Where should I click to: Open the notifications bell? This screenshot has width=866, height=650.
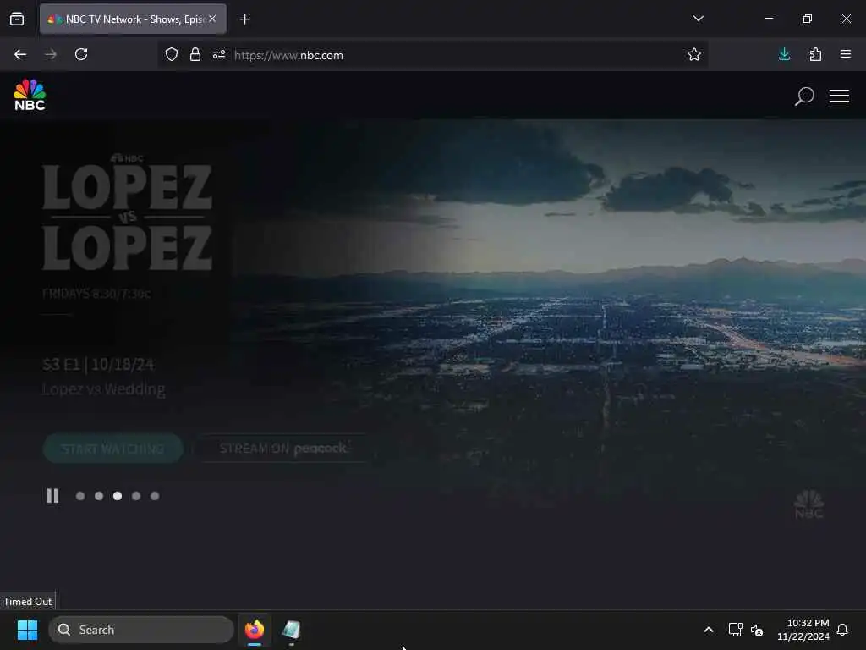point(842,630)
